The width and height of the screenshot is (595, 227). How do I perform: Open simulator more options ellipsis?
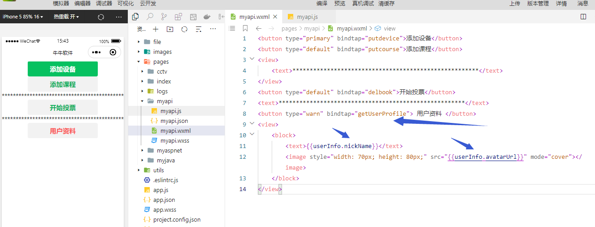(x=119, y=17)
